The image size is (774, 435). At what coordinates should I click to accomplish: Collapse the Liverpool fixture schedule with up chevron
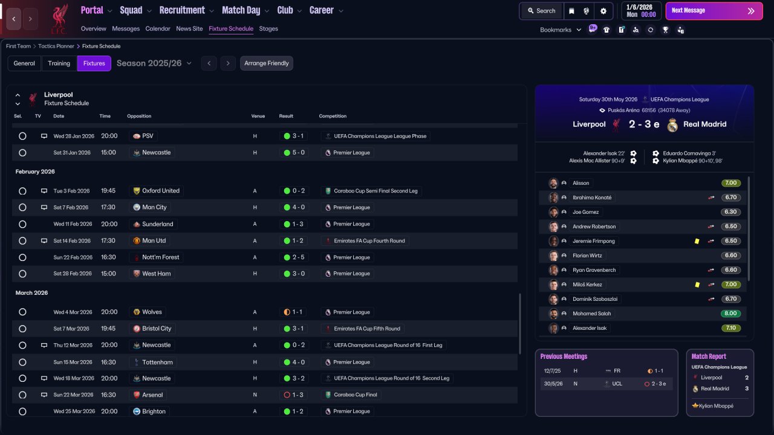(18, 95)
